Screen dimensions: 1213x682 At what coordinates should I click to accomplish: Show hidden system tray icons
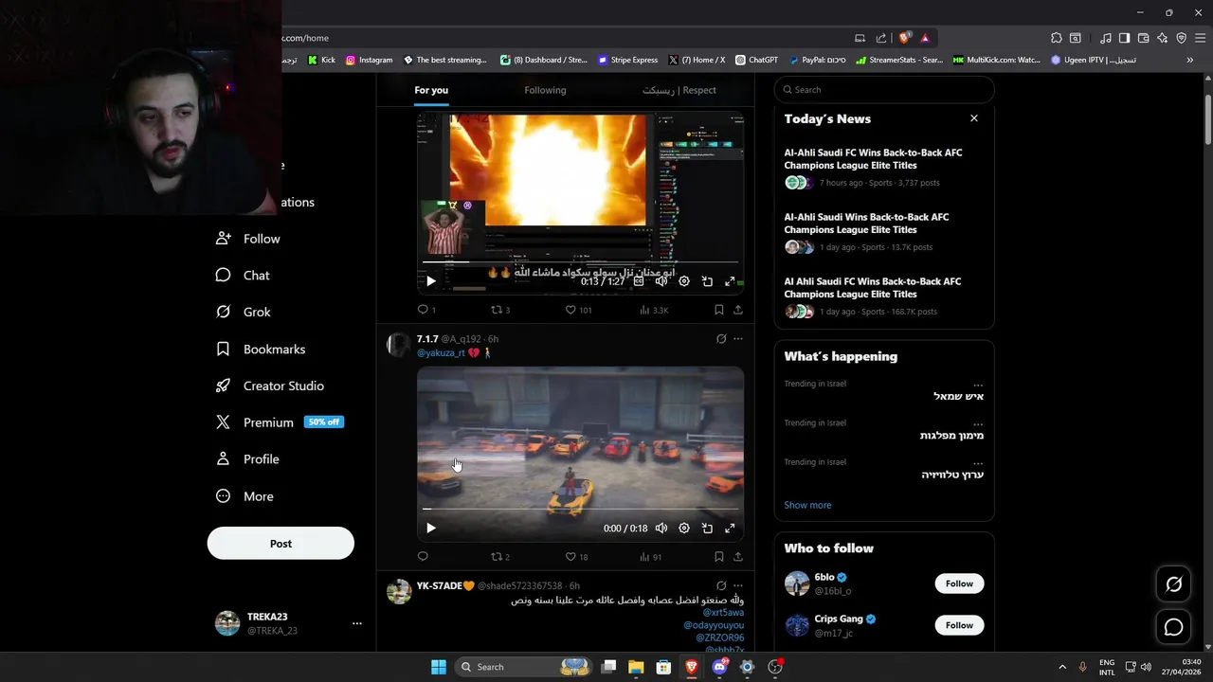coord(1061,667)
